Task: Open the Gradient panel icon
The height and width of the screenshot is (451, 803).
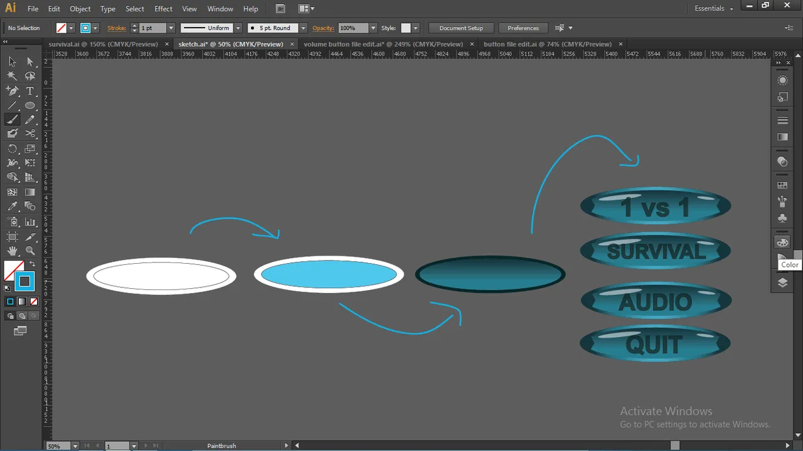Action: pos(782,137)
